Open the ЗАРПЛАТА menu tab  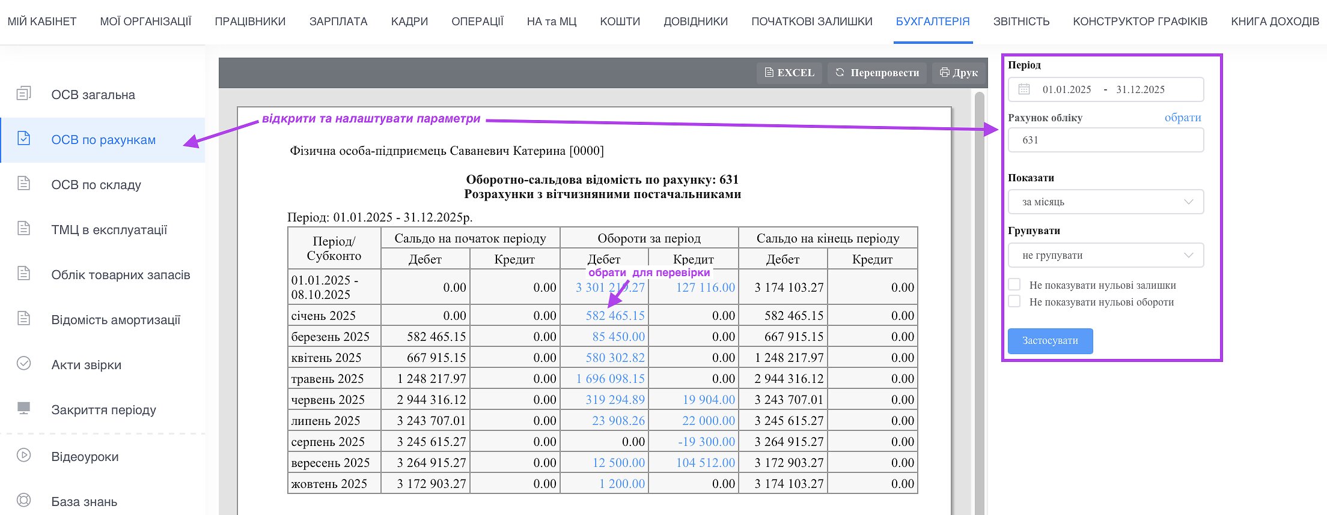click(x=338, y=22)
